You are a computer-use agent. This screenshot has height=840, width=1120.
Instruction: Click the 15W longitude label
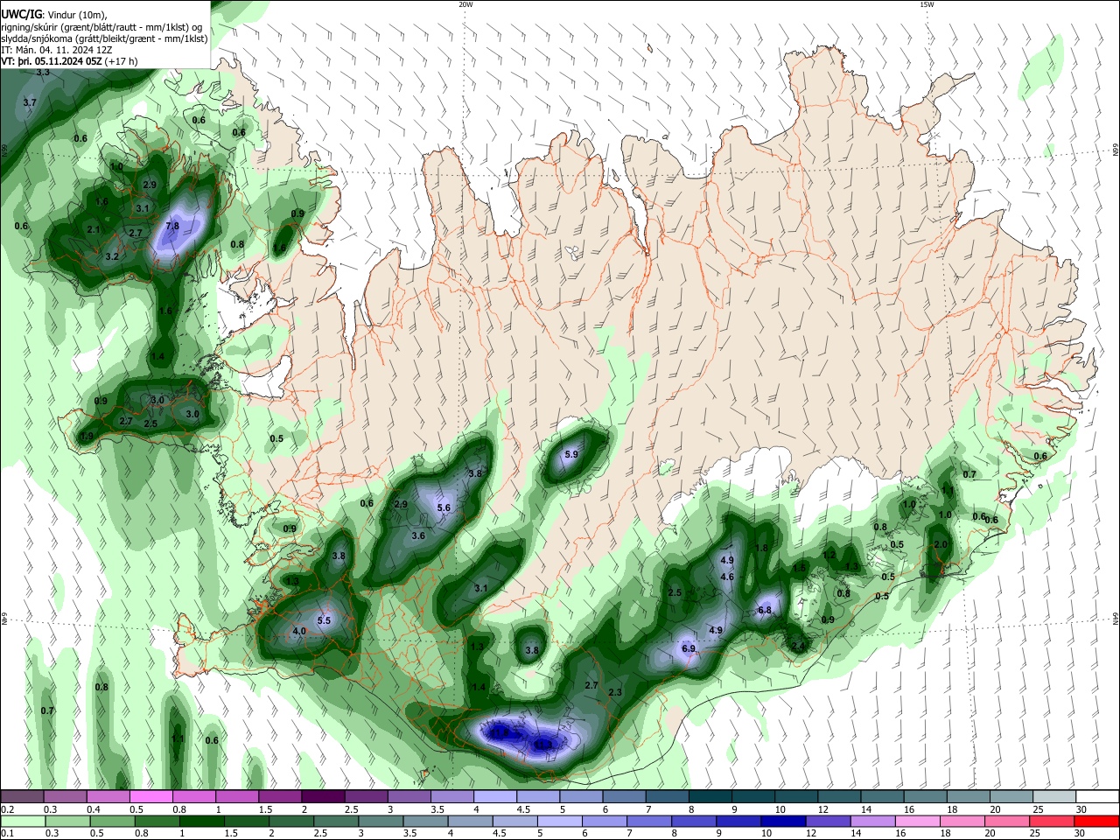[927, 4]
